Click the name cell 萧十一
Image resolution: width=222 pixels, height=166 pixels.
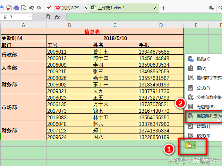point(115,84)
